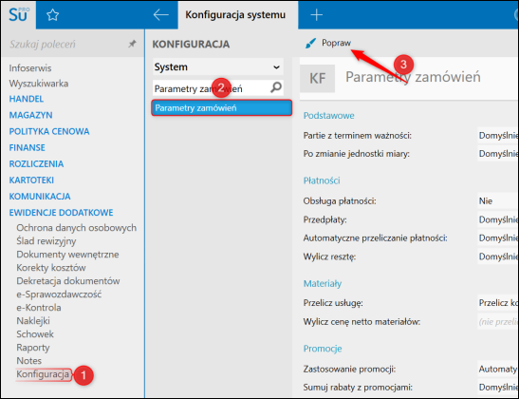
Task: Open Ślad rewizyjny in the sidebar
Action: click(x=46, y=241)
